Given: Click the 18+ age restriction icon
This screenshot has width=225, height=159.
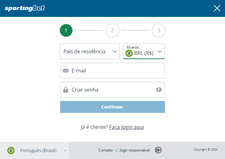Looking at the screenshot, I should (x=158, y=150).
